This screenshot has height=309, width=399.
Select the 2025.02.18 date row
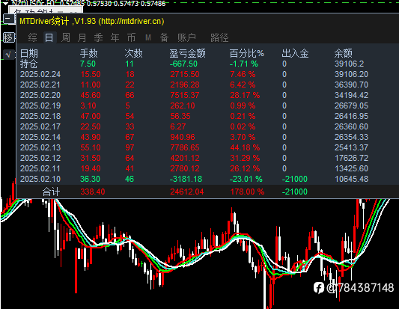pos(40,116)
